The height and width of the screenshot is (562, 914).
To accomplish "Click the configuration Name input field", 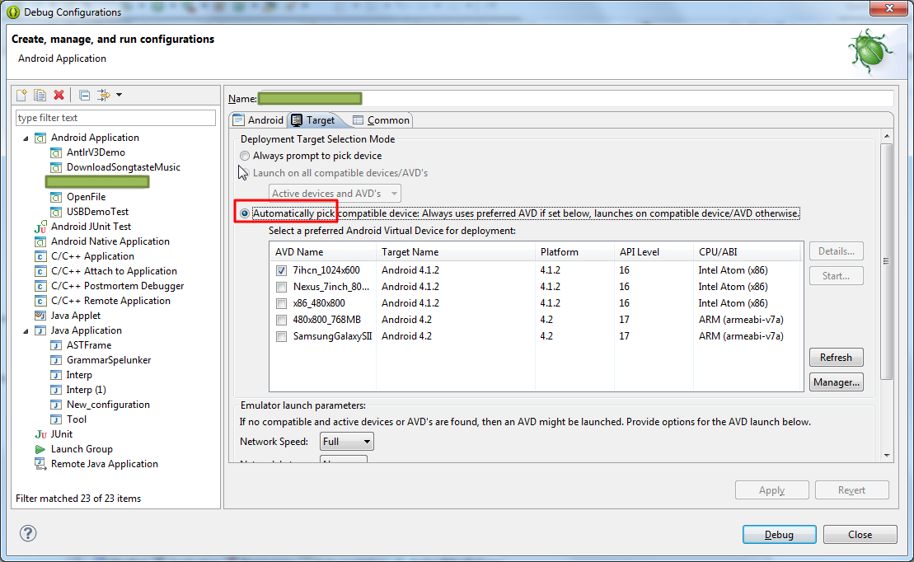I will click(x=575, y=99).
